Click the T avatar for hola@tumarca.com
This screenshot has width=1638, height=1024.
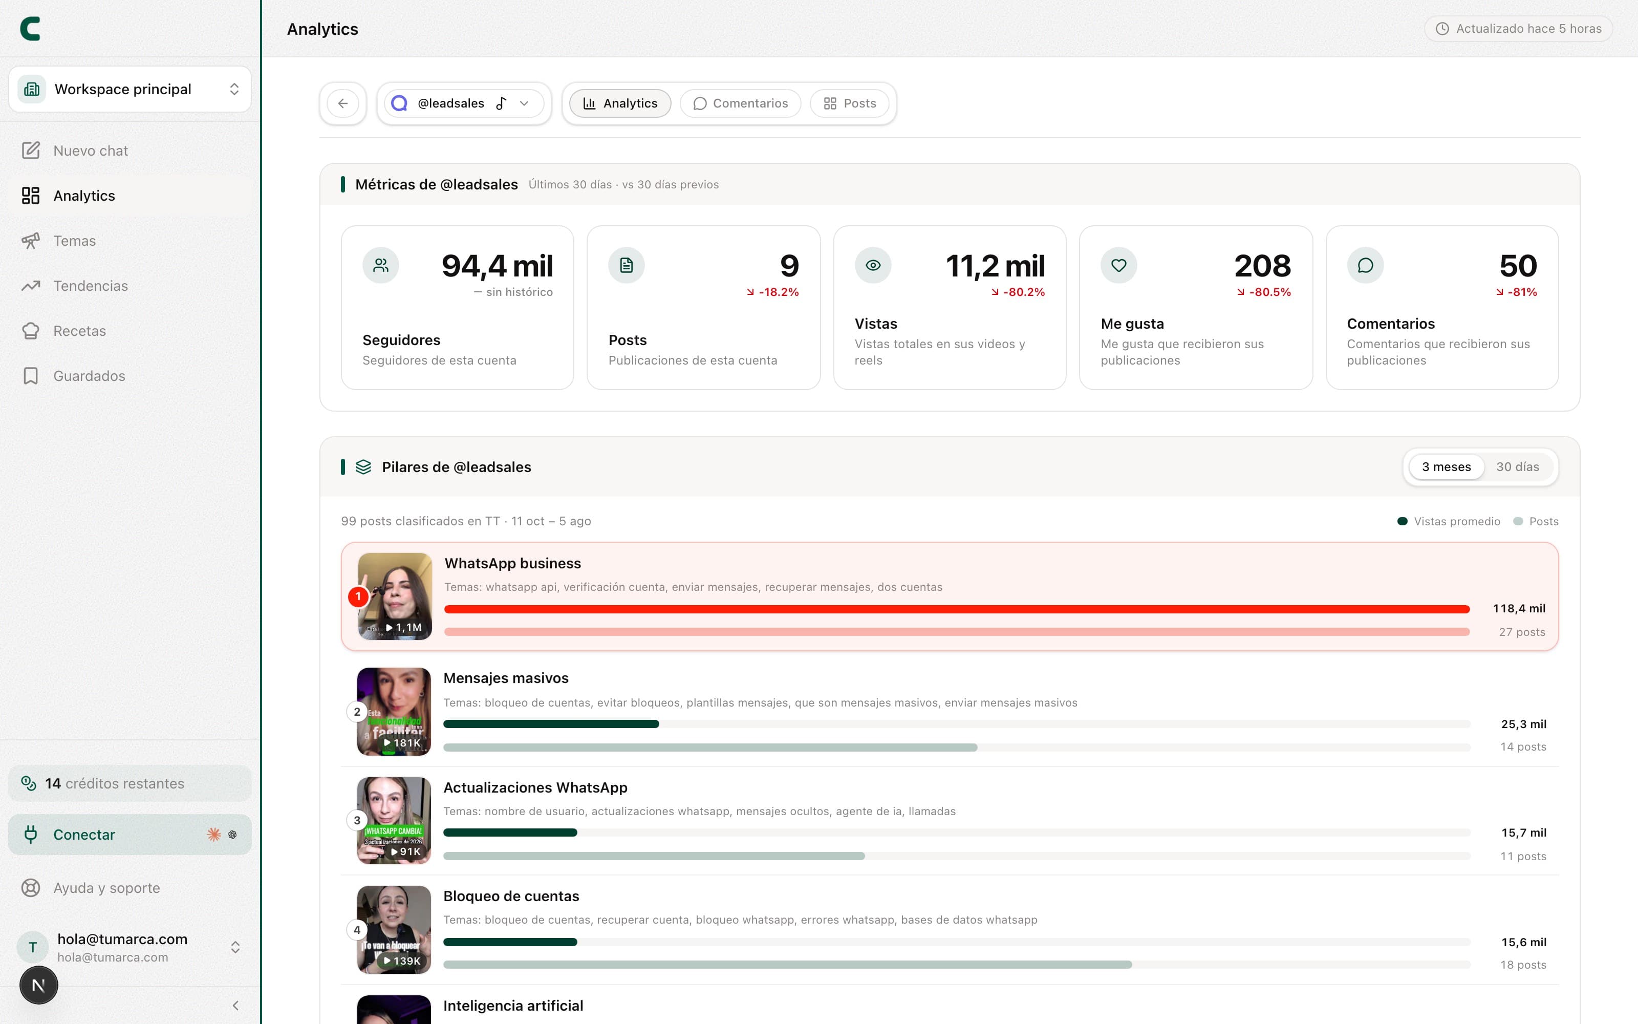click(32, 948)
